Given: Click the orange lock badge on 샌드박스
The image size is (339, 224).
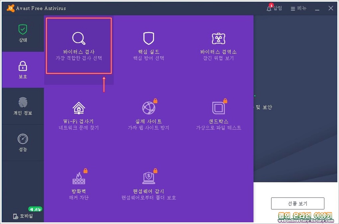Looking at the screenshot, I should tap(225, 101).
